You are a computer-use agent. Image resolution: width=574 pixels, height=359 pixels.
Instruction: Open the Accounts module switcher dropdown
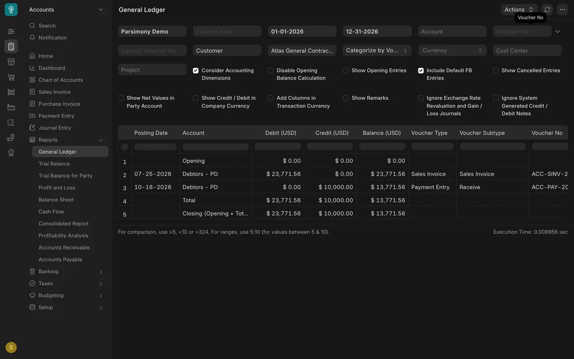(66, 9)
